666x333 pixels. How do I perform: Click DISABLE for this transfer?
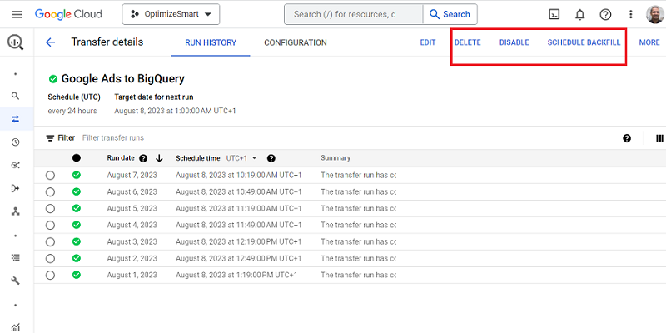[x=514, y=42]
